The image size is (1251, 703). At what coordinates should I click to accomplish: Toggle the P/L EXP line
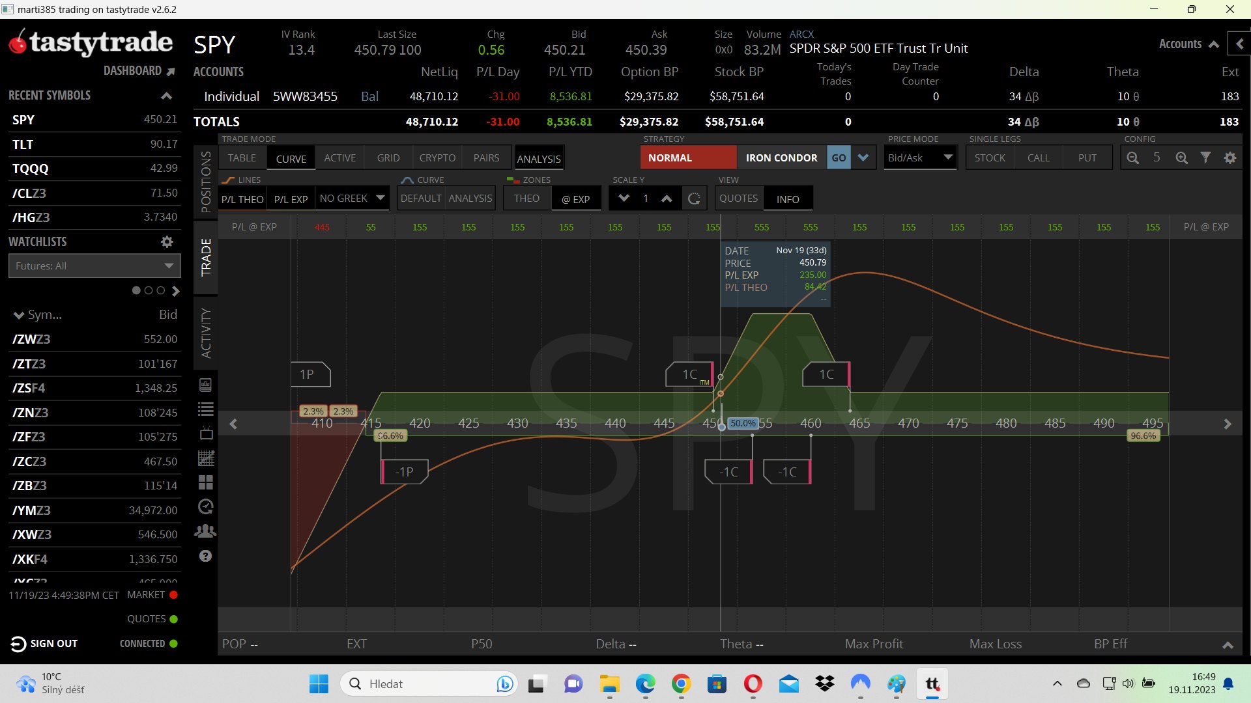pyautogui.click(x=291, y=199)
